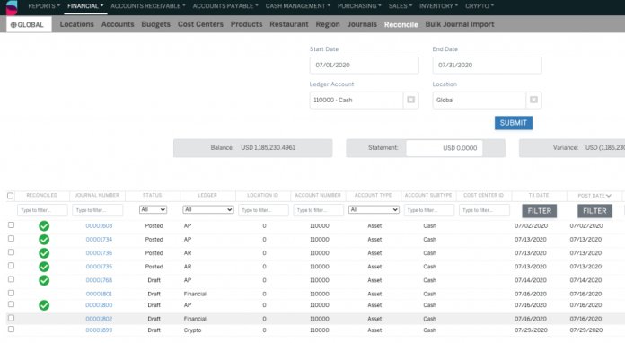Expand the Sales menu

pyautogui.click(x=401, y=6)
